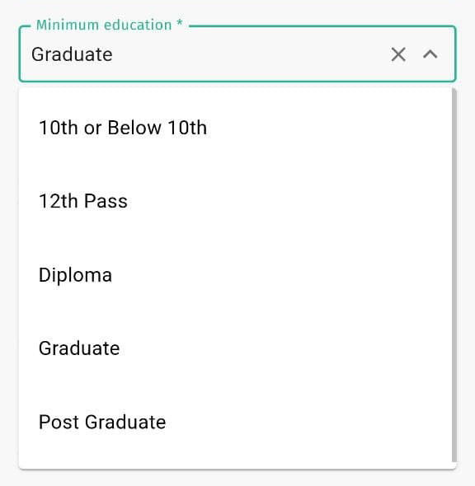Select Graduate in the options list
Image resolution: width=475 pixels, height=486 pixels.
point(236,348)
